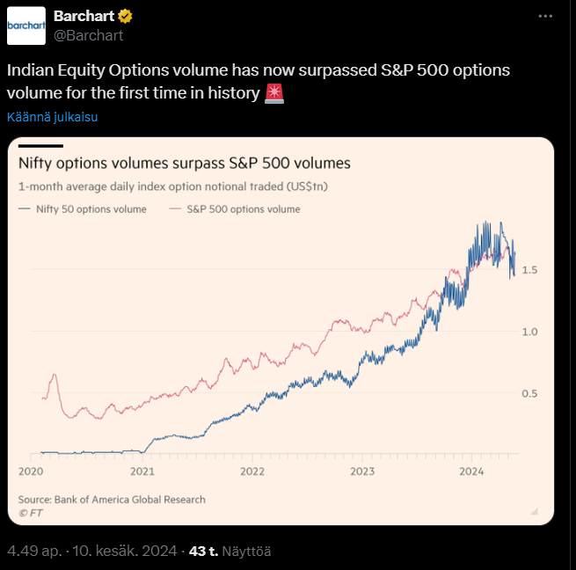The image size is (576, 570).
Task: Click the Barchart profile avatar
Action: tap(26, 26)
